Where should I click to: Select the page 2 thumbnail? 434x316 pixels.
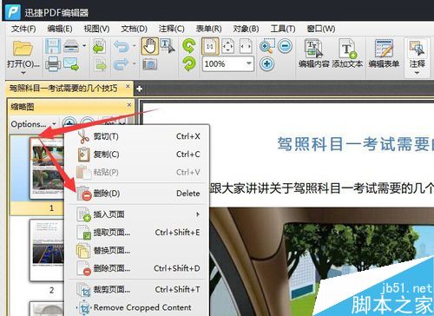pyautogui.click(x=47, y=250)
